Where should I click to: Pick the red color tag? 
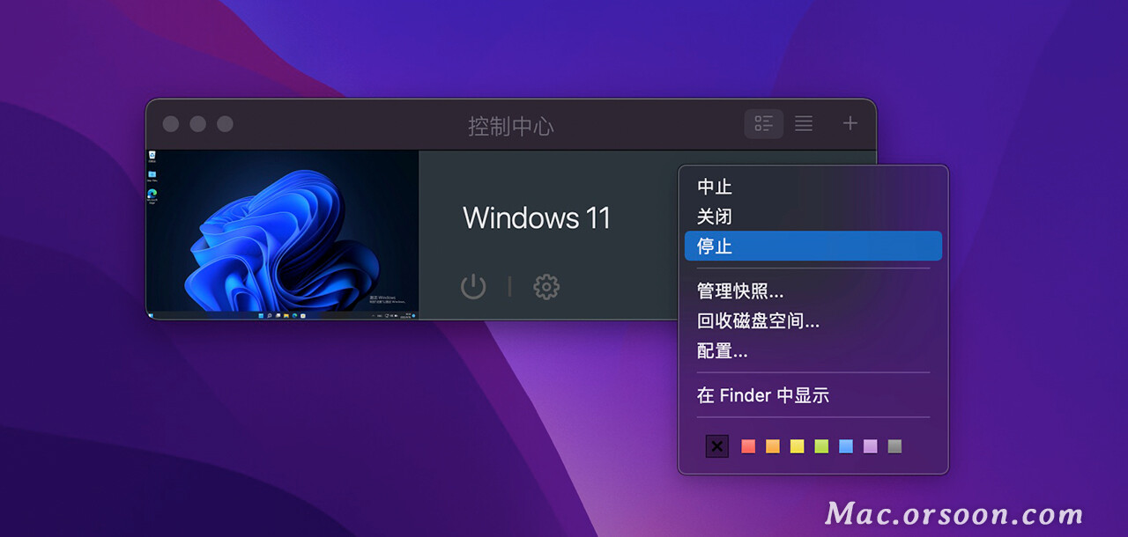click(748, 446)
